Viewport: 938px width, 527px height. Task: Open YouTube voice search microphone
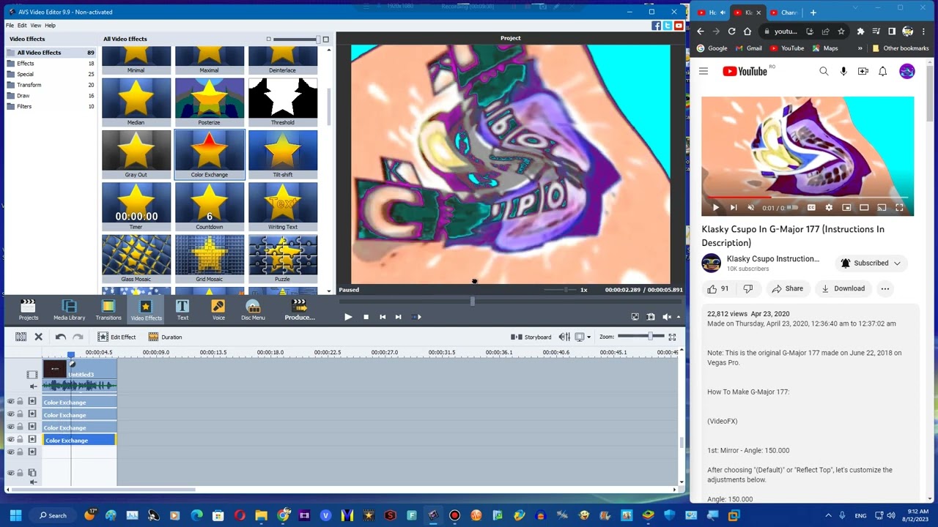point(843,71)
